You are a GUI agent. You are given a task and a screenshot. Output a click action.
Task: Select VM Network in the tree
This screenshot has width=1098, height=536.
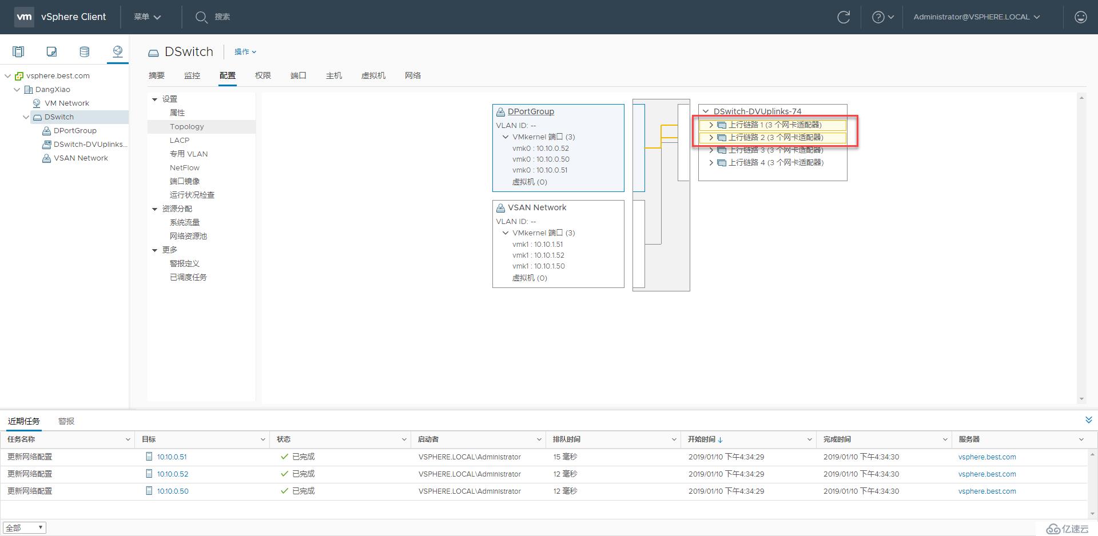(x=67, y=103)
